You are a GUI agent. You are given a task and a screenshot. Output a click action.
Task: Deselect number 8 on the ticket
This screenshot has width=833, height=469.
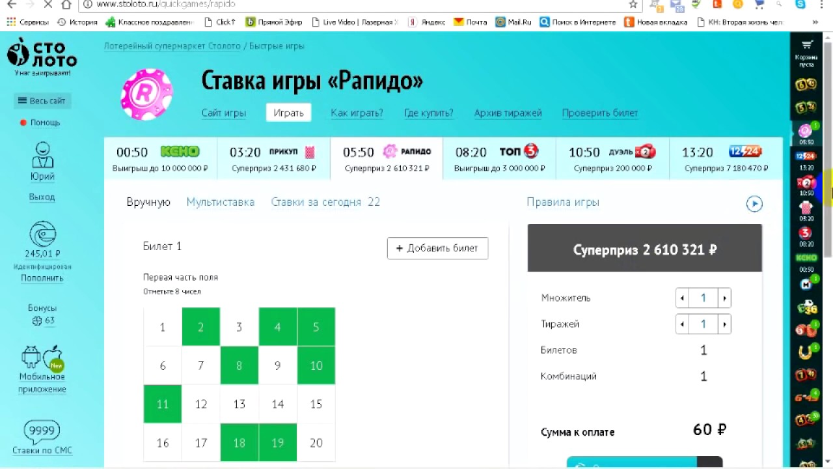pos(239,365)
